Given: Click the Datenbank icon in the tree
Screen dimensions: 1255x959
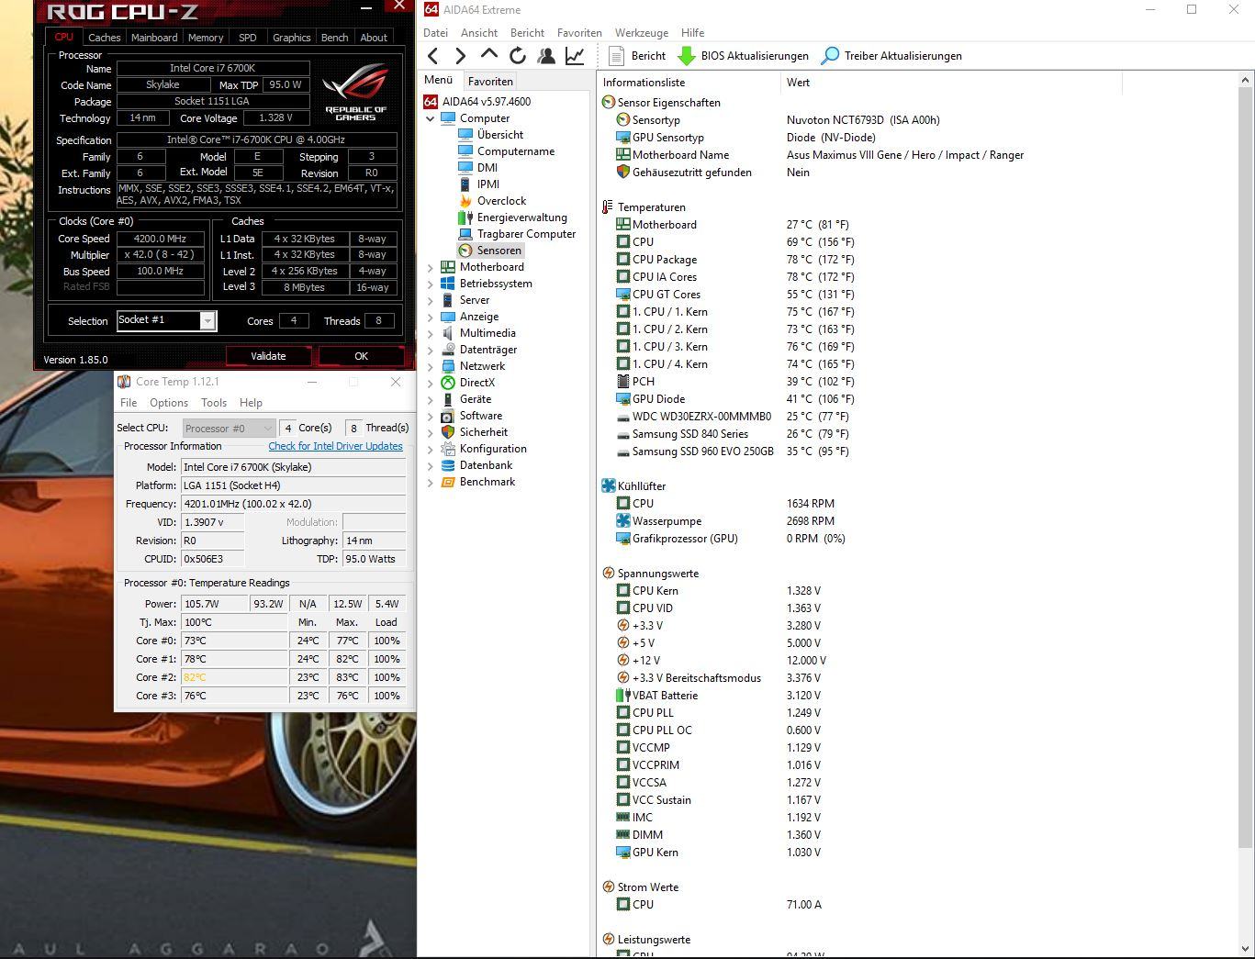Looking at the screenshot, I should pos(448,465).
